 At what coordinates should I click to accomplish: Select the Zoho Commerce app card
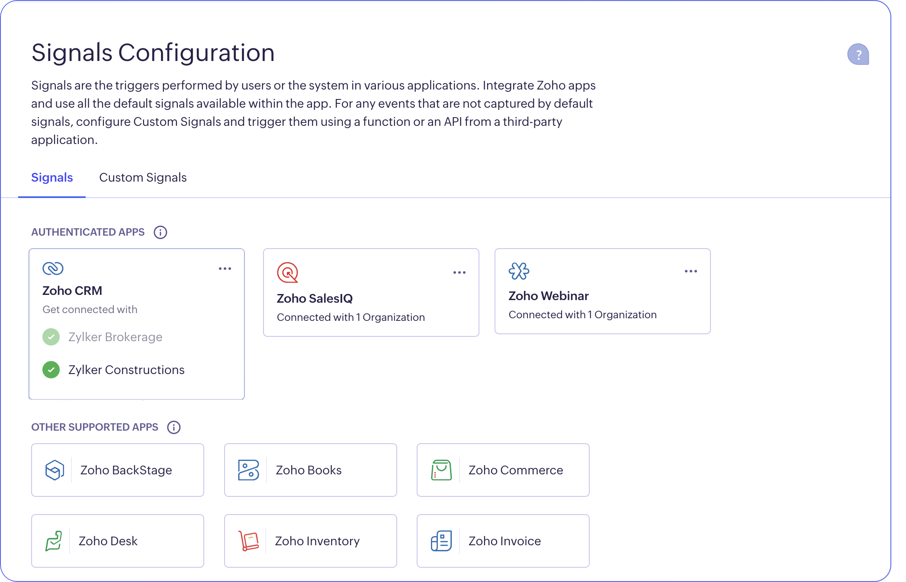[x=503, y=470]
